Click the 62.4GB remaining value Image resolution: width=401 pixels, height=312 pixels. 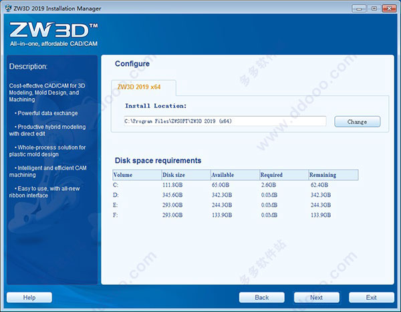tap(319, 185)
